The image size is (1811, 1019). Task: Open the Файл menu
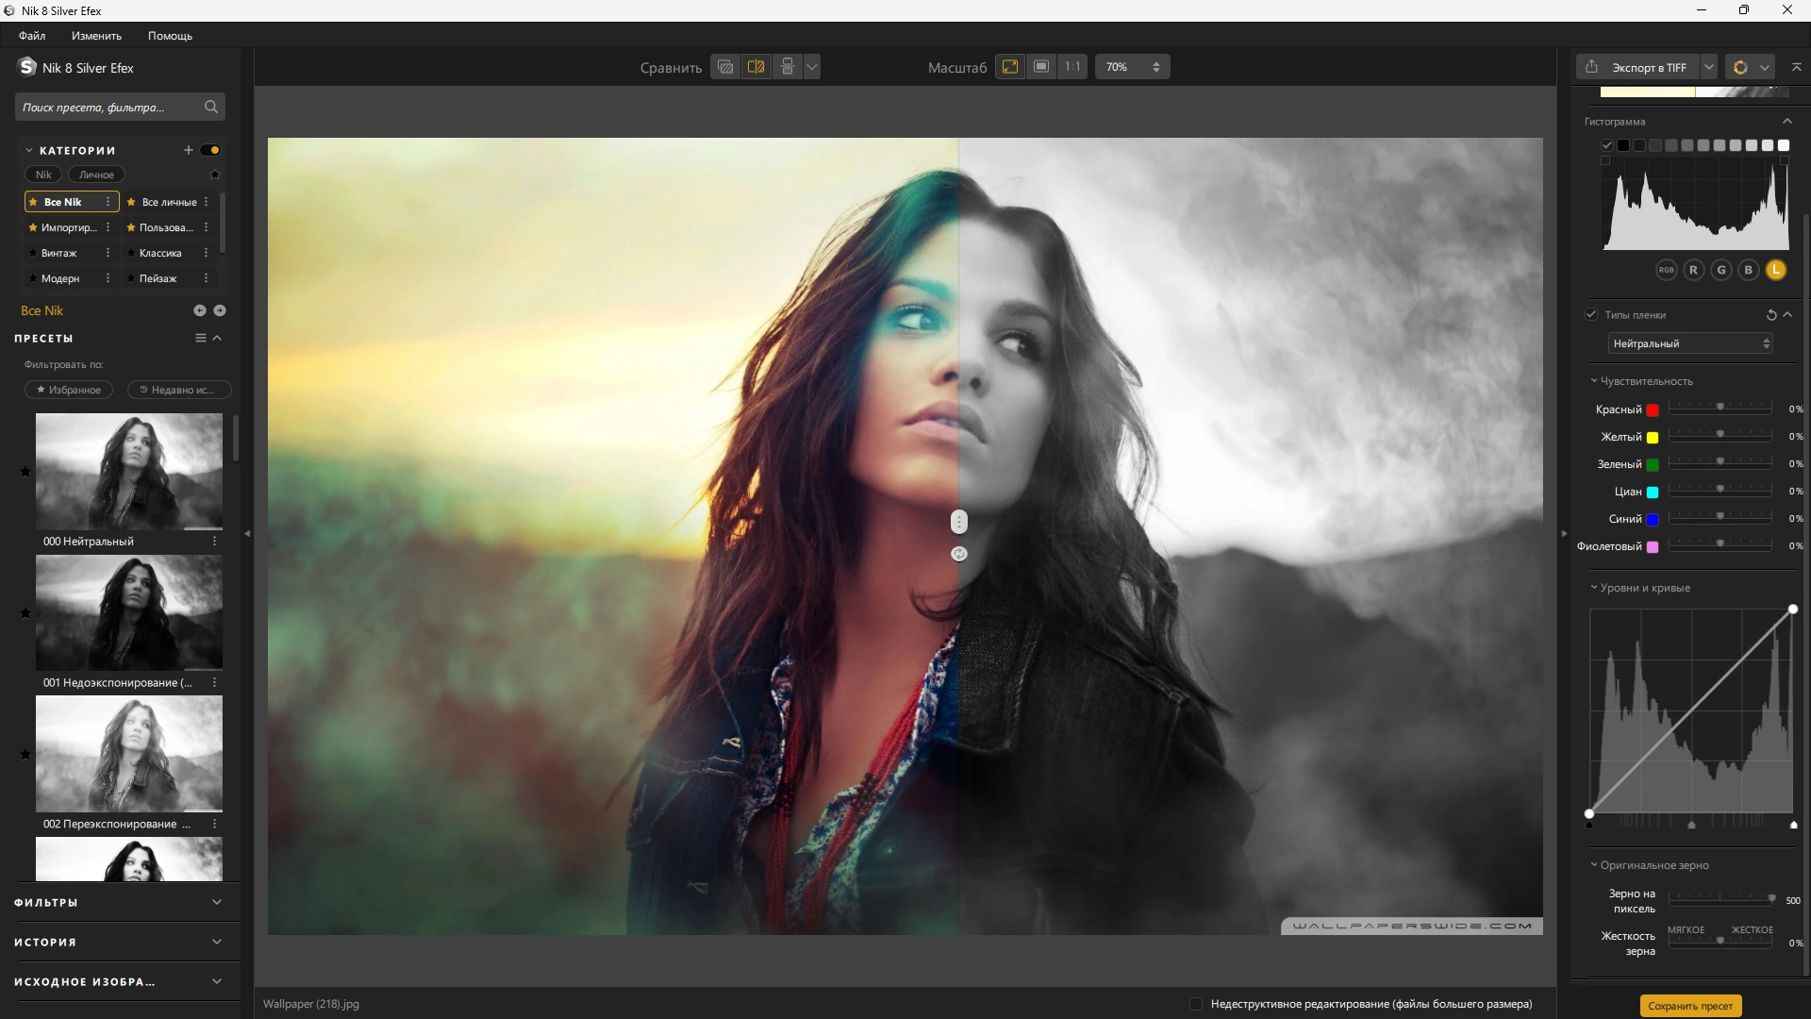click(32, 36)
